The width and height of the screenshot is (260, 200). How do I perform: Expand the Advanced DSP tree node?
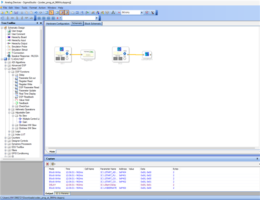click(5, 65)
